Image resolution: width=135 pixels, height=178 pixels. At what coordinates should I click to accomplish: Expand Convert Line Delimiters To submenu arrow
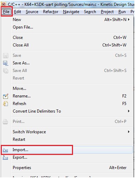click(x=129, y=111)
